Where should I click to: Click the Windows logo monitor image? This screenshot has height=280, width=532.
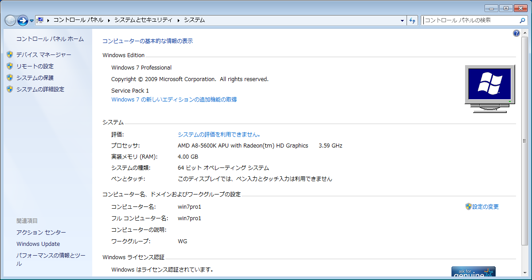pos(490,89)
